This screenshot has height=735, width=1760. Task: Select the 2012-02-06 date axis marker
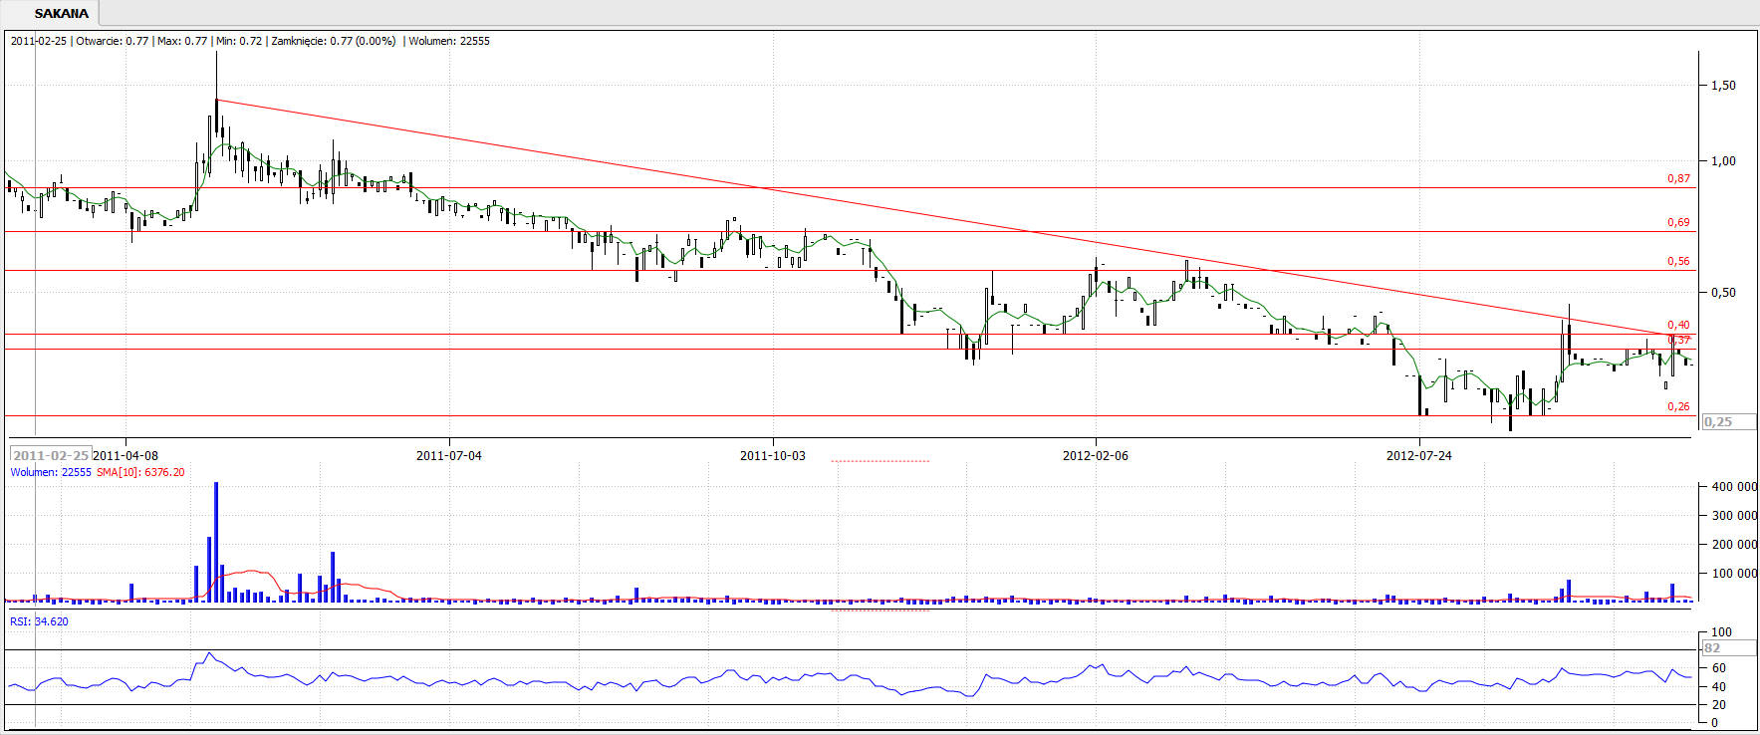[x=1095, y=455]
